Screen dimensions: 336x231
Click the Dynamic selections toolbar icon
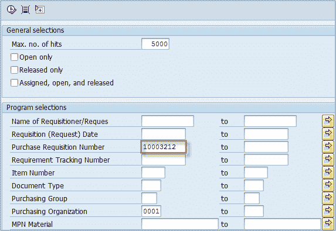pyautogui.click(x=25, y=9)
